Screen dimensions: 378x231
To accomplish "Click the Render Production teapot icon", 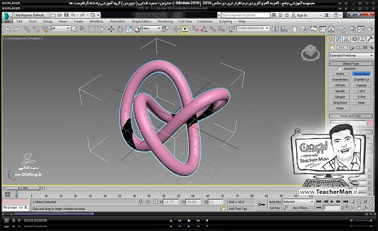I will coord(370,29).
